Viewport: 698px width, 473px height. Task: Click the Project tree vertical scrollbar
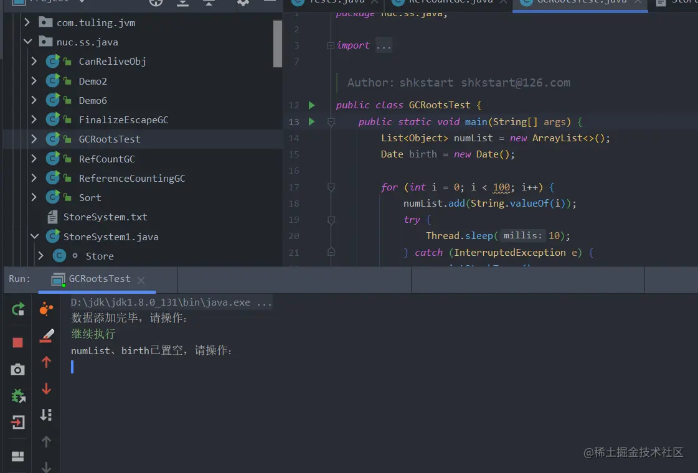coord(277,44)
